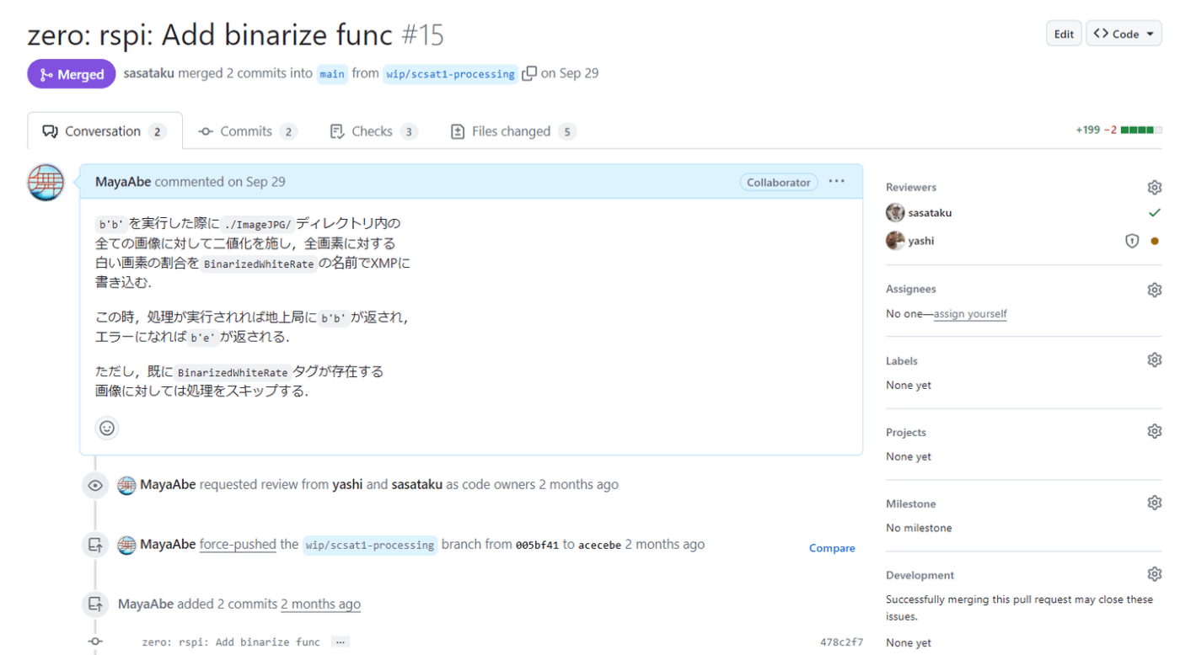Click the main base branch label

[332, 74]
